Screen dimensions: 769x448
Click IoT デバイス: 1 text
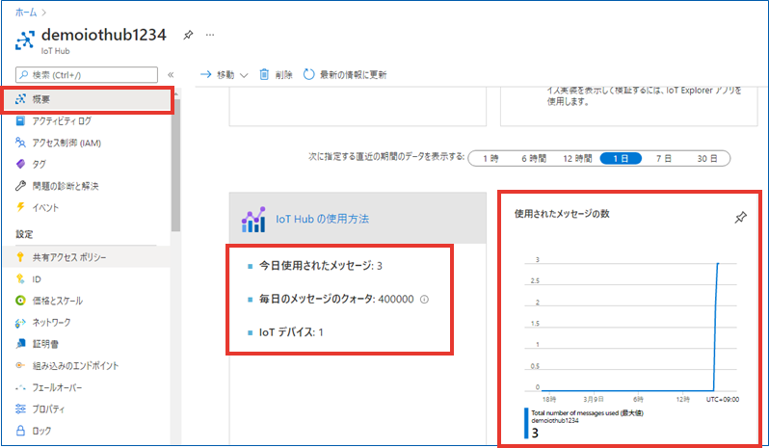click(x=291, y=332)
